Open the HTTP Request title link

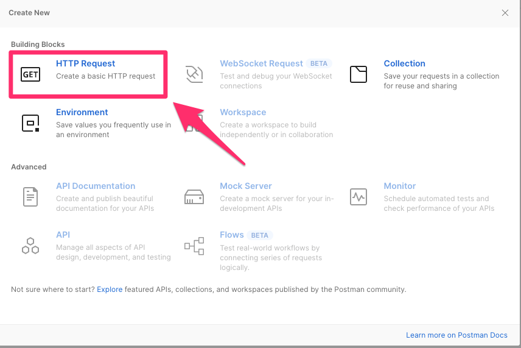tap(85, 63)
